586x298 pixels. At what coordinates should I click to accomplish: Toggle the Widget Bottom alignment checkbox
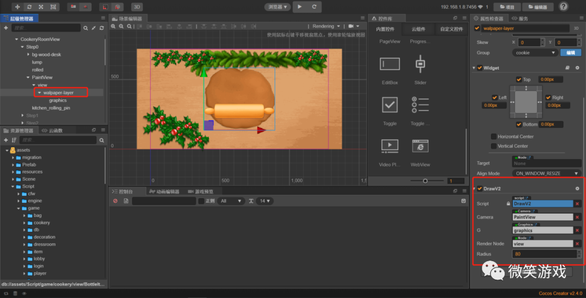pos(519,124)
